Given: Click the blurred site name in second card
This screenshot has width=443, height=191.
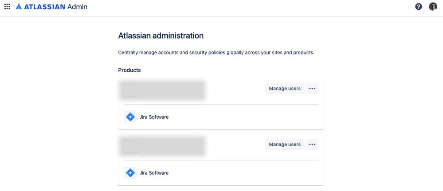Looking at the screenshot, I should coord(162,146).
